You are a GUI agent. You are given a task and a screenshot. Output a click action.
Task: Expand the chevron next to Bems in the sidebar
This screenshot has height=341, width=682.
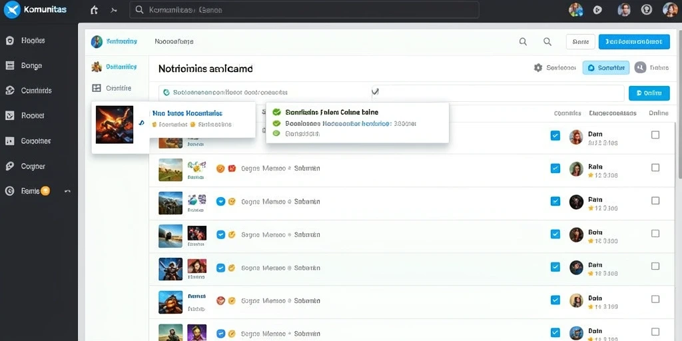coord(67,191)
